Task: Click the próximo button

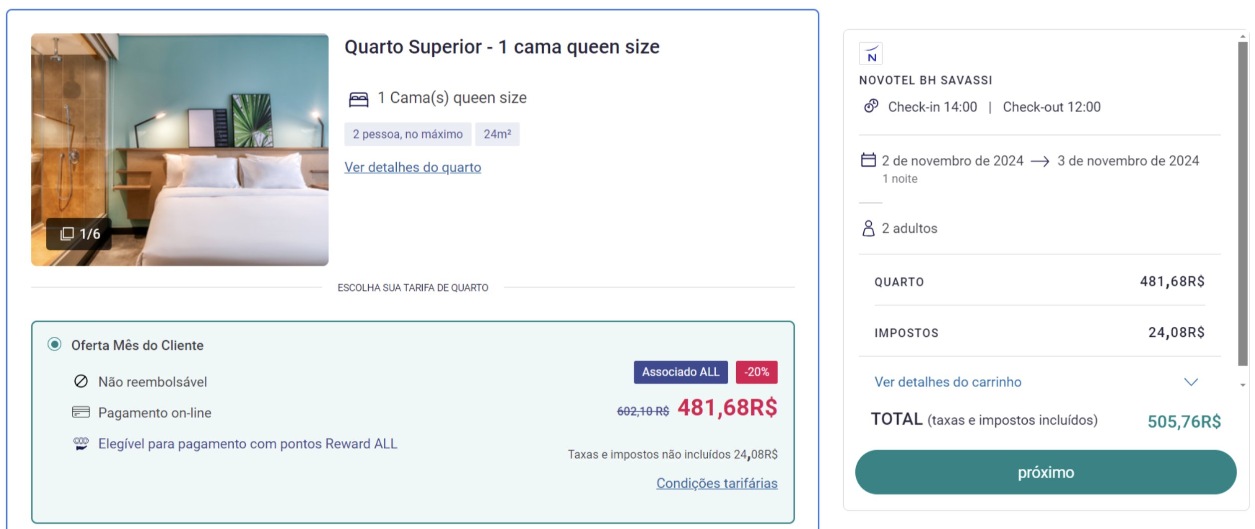Action: click(x=1046, y=472)
